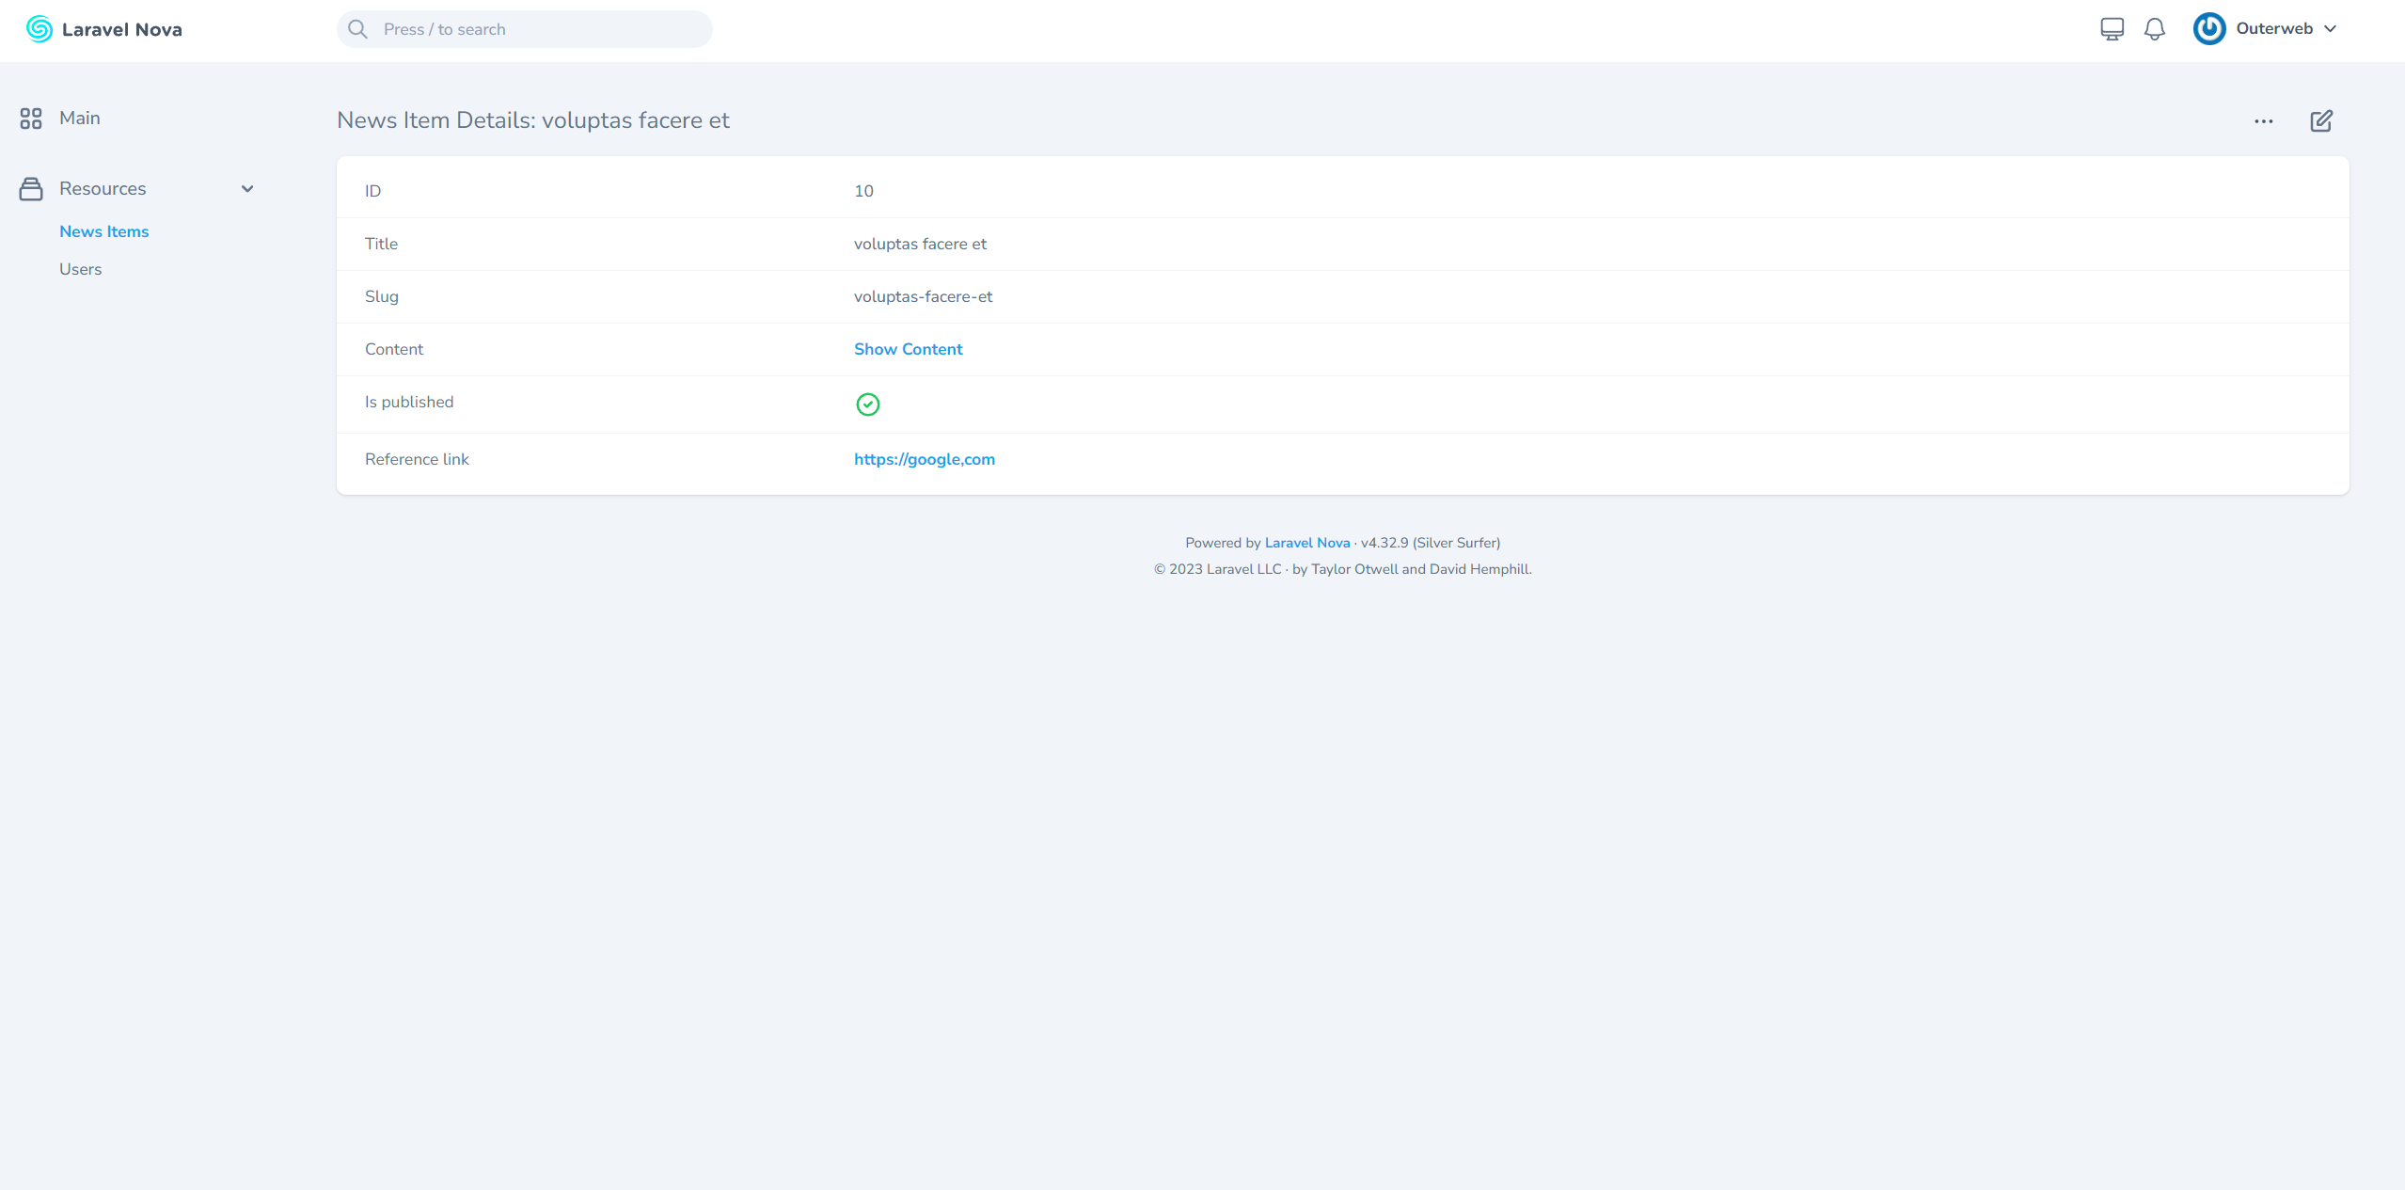Click the green Is published check indicator

coord(867,405)
